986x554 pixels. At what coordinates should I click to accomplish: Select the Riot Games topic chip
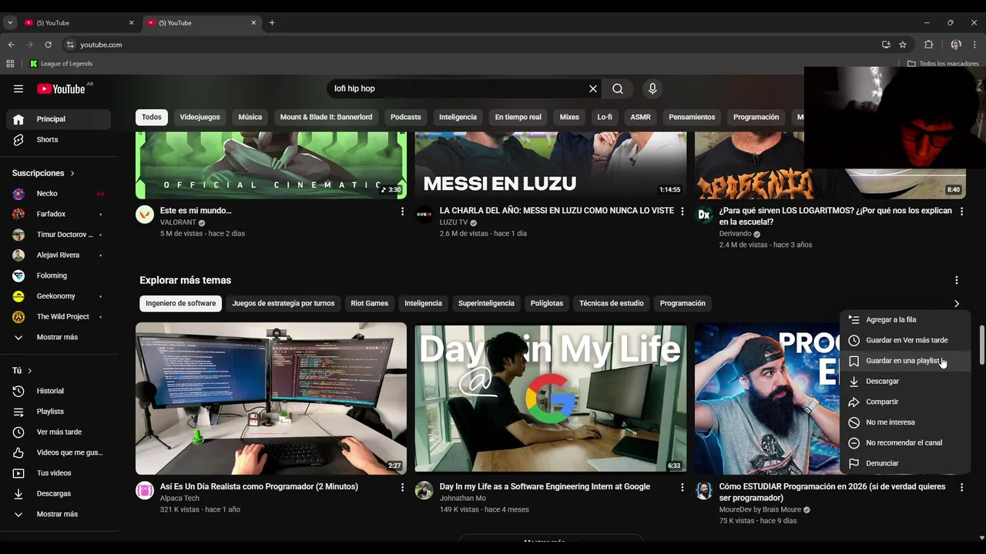[370, 303]
